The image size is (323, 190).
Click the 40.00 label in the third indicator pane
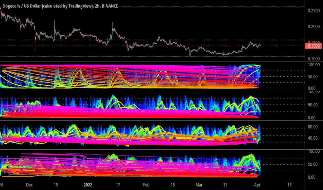coord(313,138)
